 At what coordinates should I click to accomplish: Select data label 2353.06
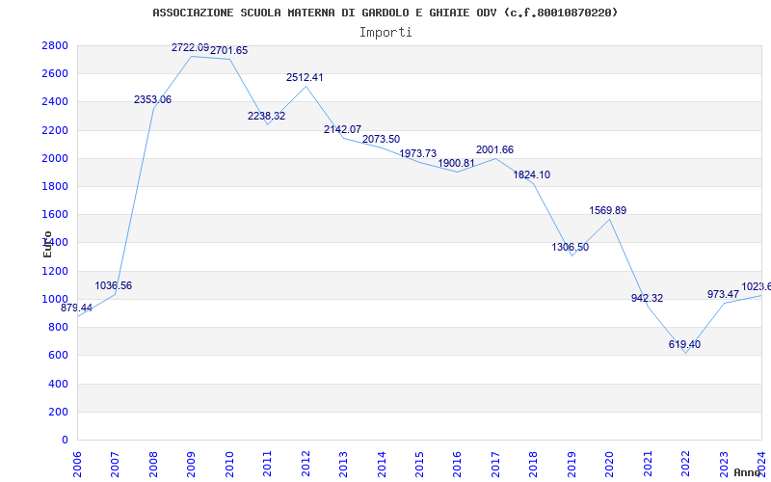coord(152,100)
